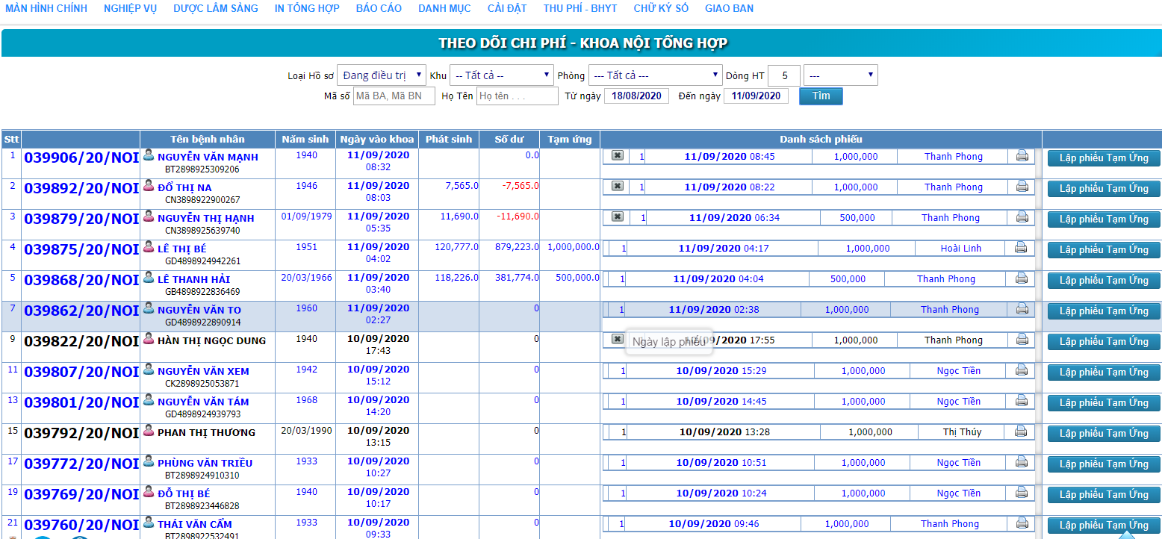
Task: Open the Loại Hồ sơ dropdown
Action: click(381, 75)
